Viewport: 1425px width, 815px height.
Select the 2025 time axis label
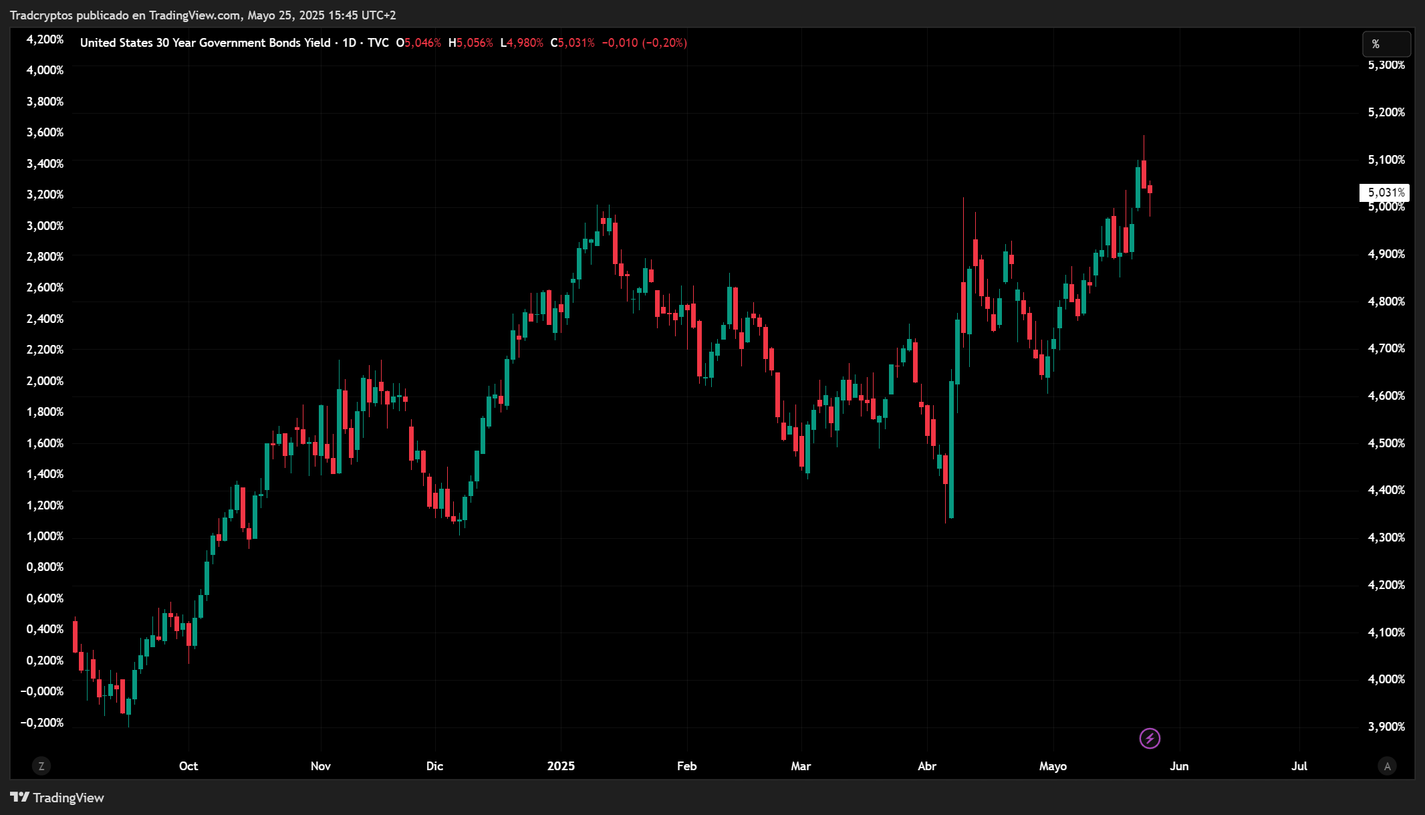561,766
